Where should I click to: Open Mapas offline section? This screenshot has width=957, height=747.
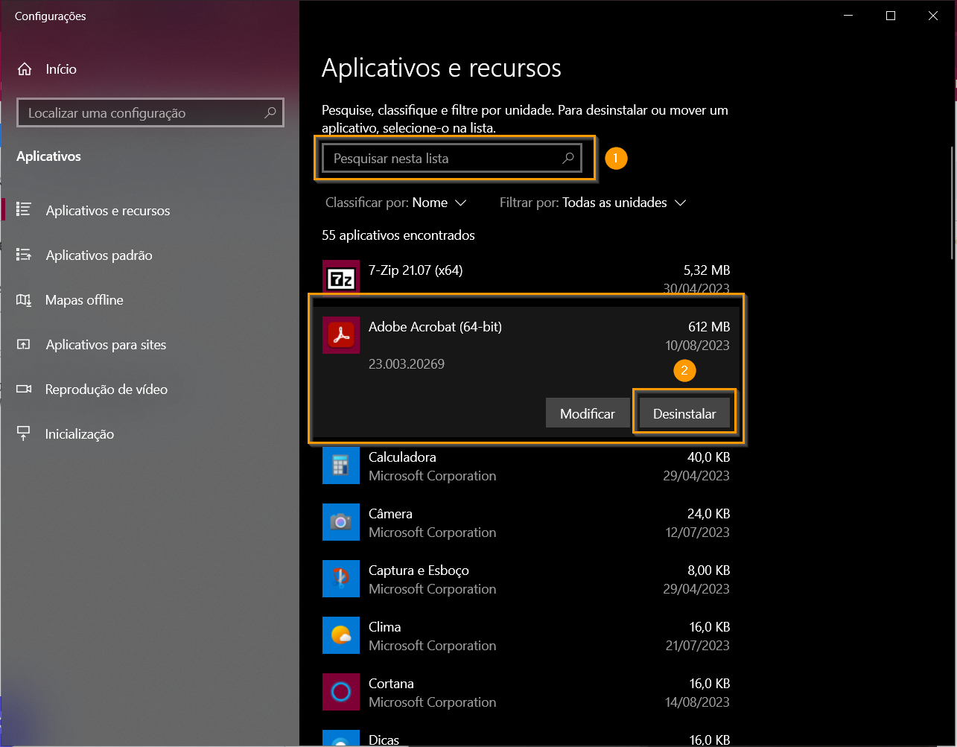pos(149,299)
